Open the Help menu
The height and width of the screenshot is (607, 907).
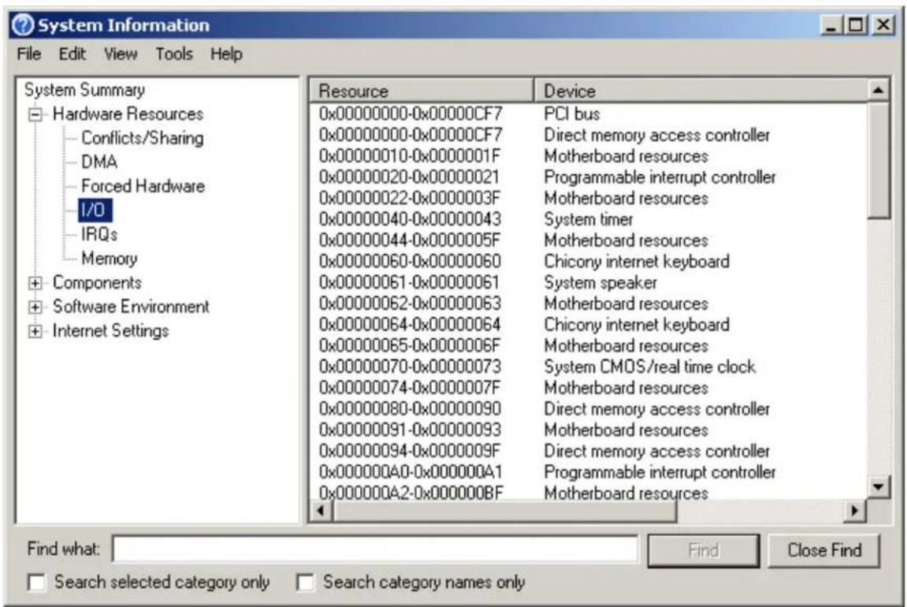pyautogui.click(x=226, y=54)
